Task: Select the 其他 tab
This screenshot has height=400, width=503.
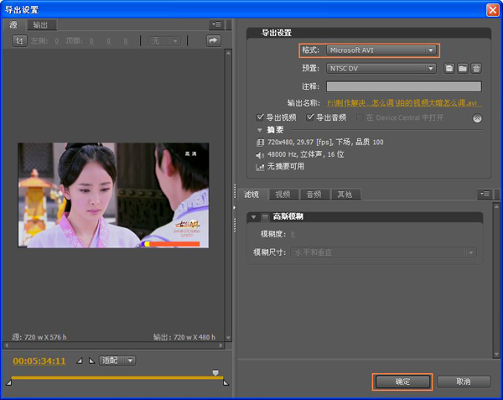Action: click(345, 195)
